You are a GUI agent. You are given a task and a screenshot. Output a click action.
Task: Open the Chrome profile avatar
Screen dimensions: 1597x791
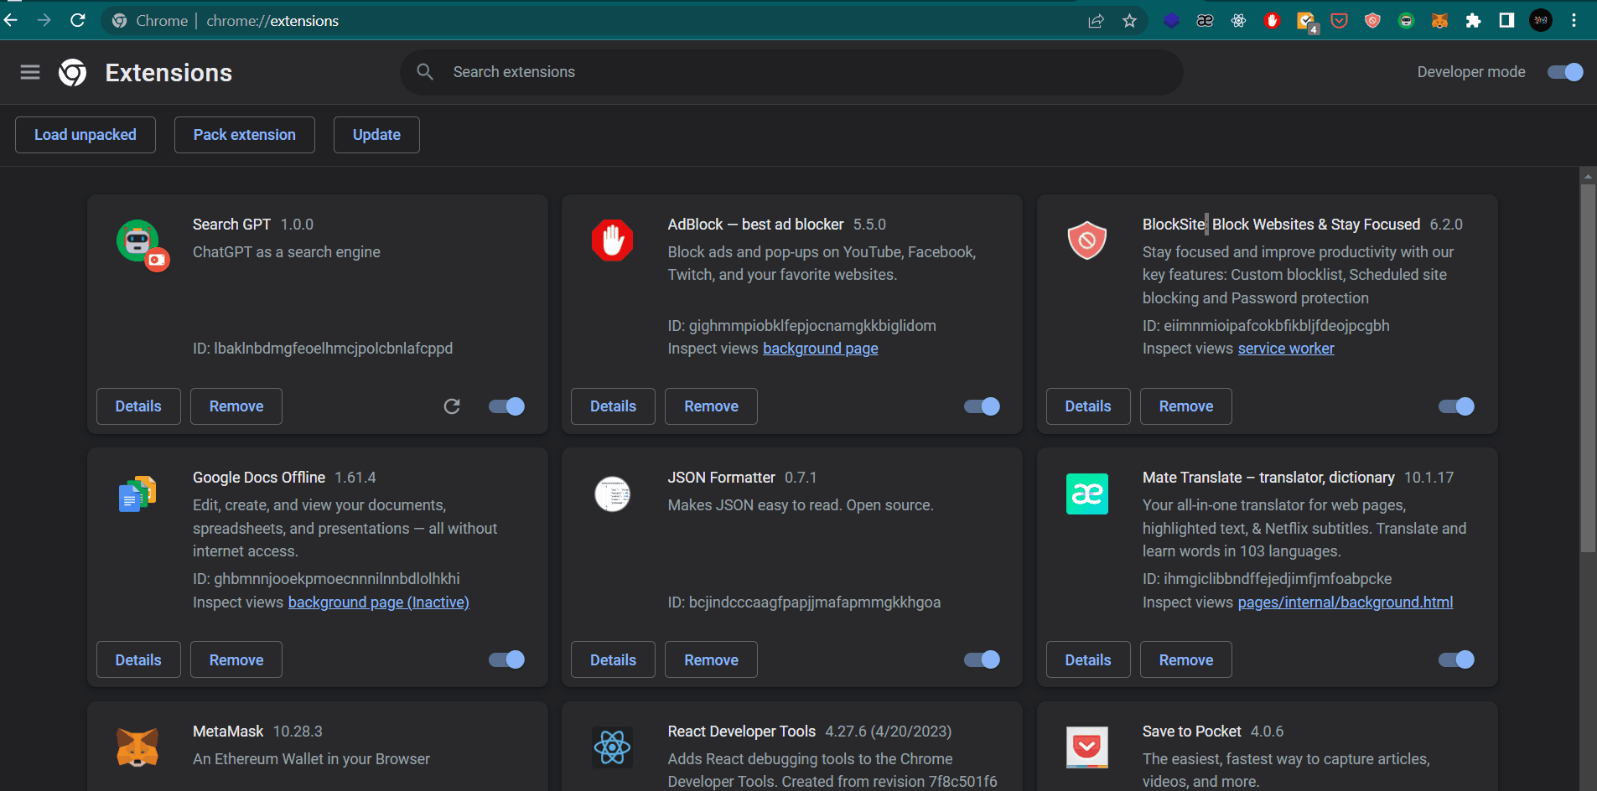(1541, 21)
